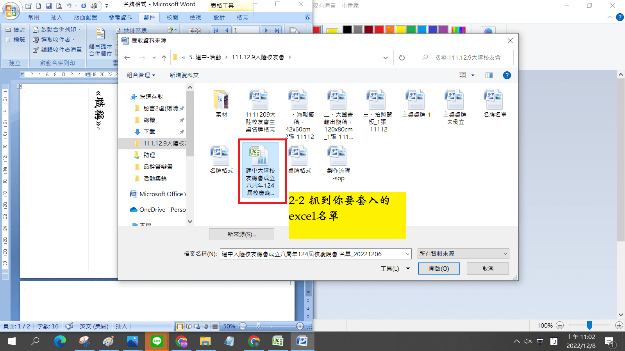Click the LINE app on taskbar

[157, 341]
